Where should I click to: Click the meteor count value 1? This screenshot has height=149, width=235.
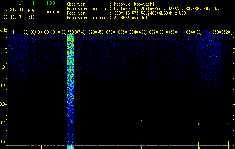pyautogui.click(x=53, y=17)
